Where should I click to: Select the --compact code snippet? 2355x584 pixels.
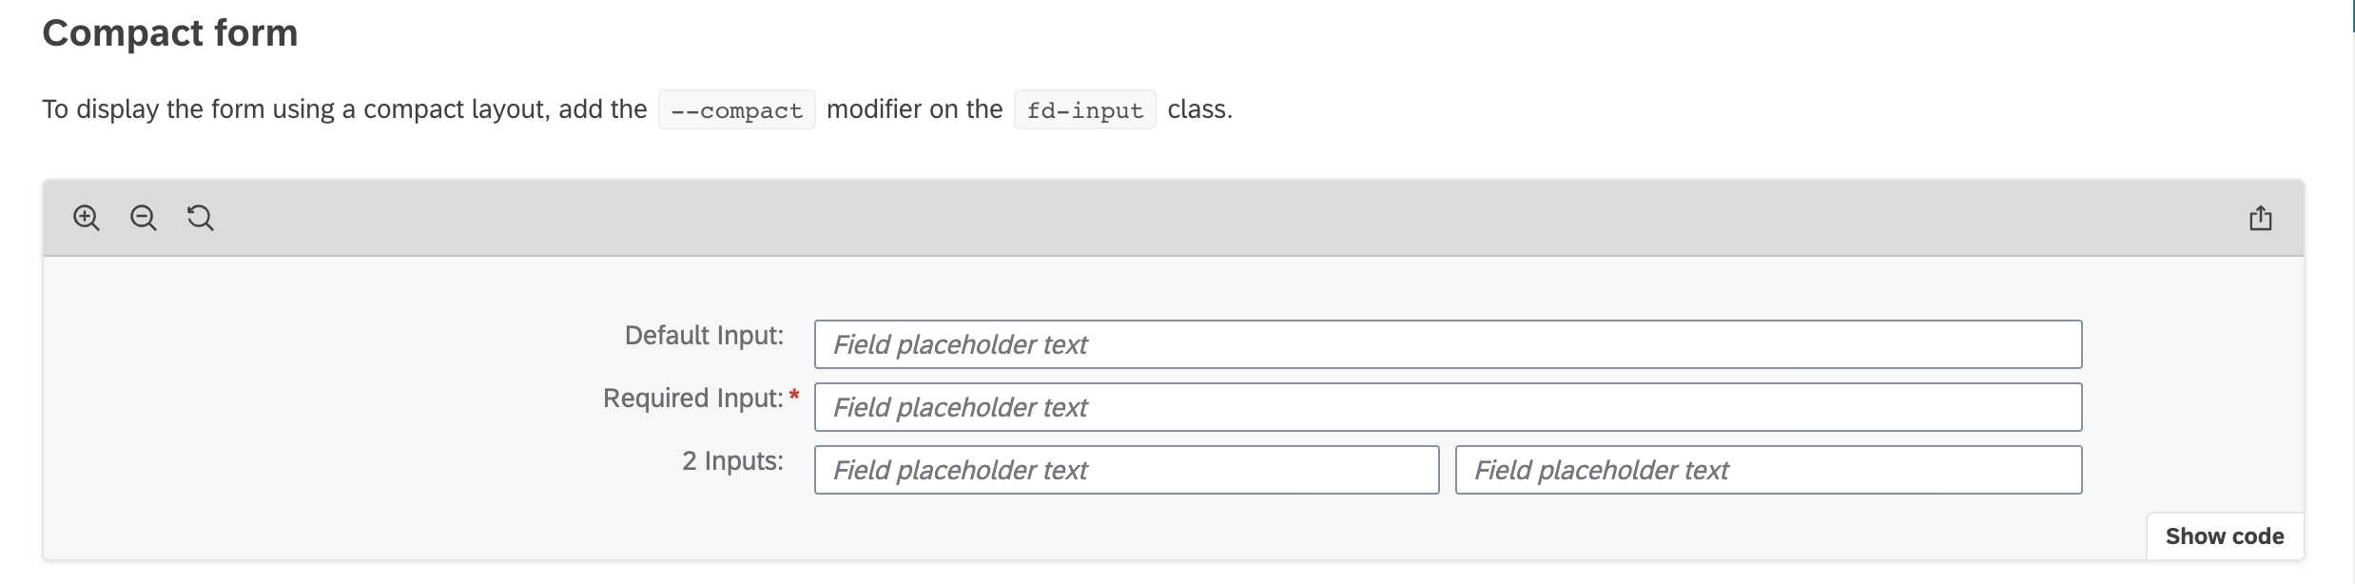click(x=737, y=110)
